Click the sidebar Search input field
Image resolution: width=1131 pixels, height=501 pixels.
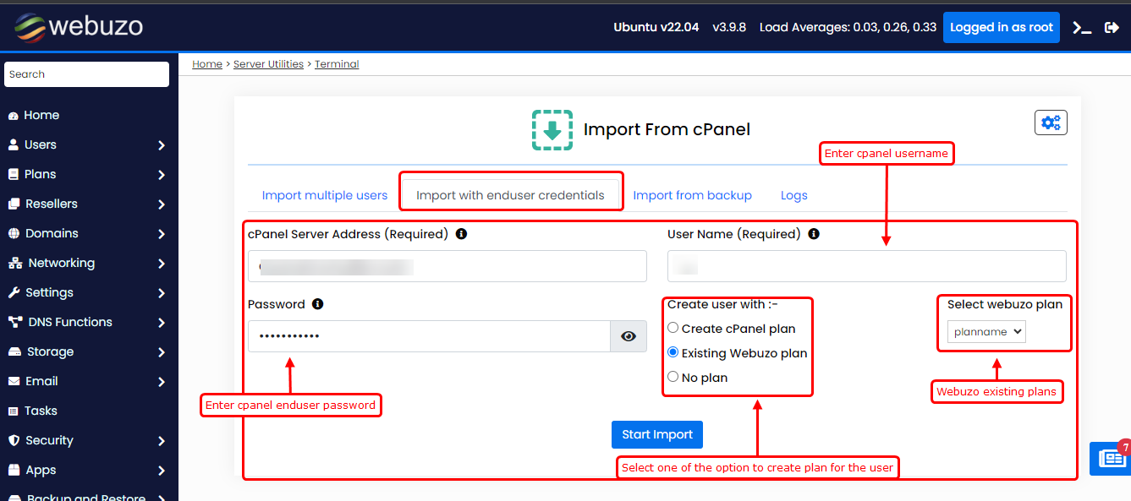point(86,74)
